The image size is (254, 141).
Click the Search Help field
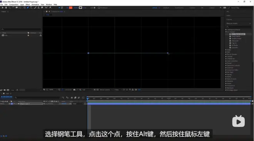coord(241,8)
